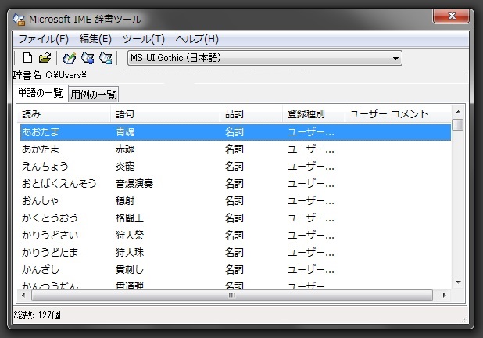Sort by the ユーザー コメント column header
Viewport: 483px width, 338px height.
(398, 113)
